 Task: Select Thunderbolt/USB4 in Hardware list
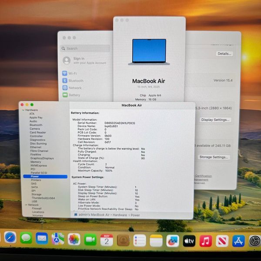click(x=43, y=198)
